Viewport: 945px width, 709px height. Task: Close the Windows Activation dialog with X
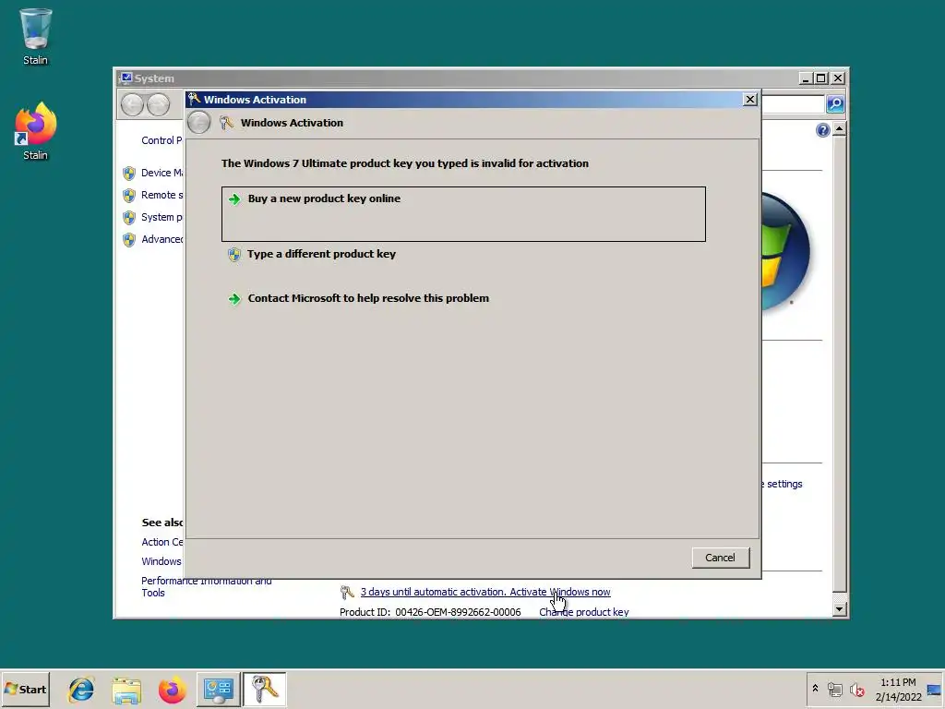pyautogui.click(x=749, y=100)
